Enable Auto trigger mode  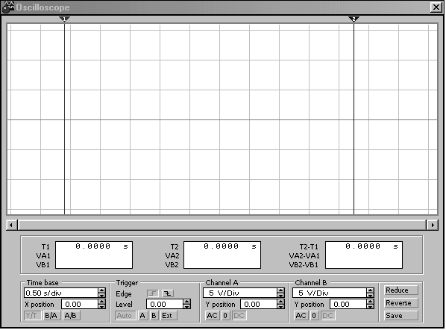point(125,316)
